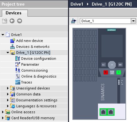Select the Drive1 project document icon
Viewport: 137px width, 122px height.
[x=8, y=35]
